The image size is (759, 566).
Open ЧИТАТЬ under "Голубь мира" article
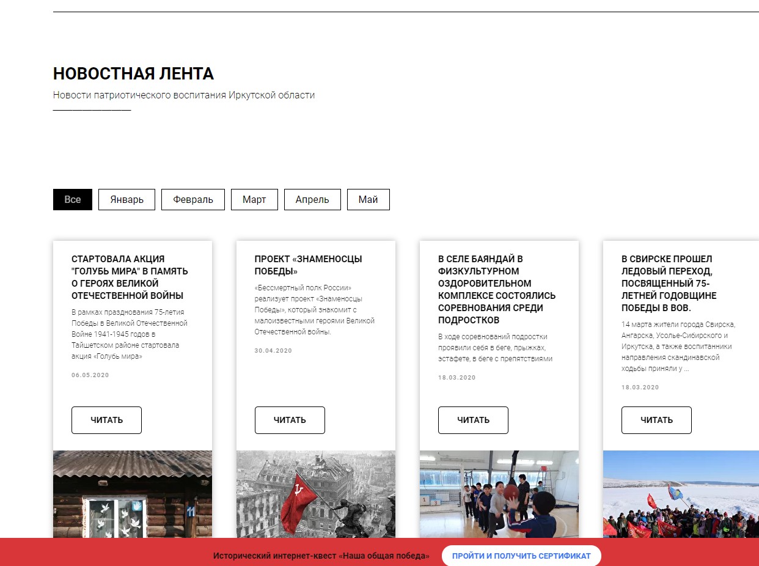tap(106, 421)
